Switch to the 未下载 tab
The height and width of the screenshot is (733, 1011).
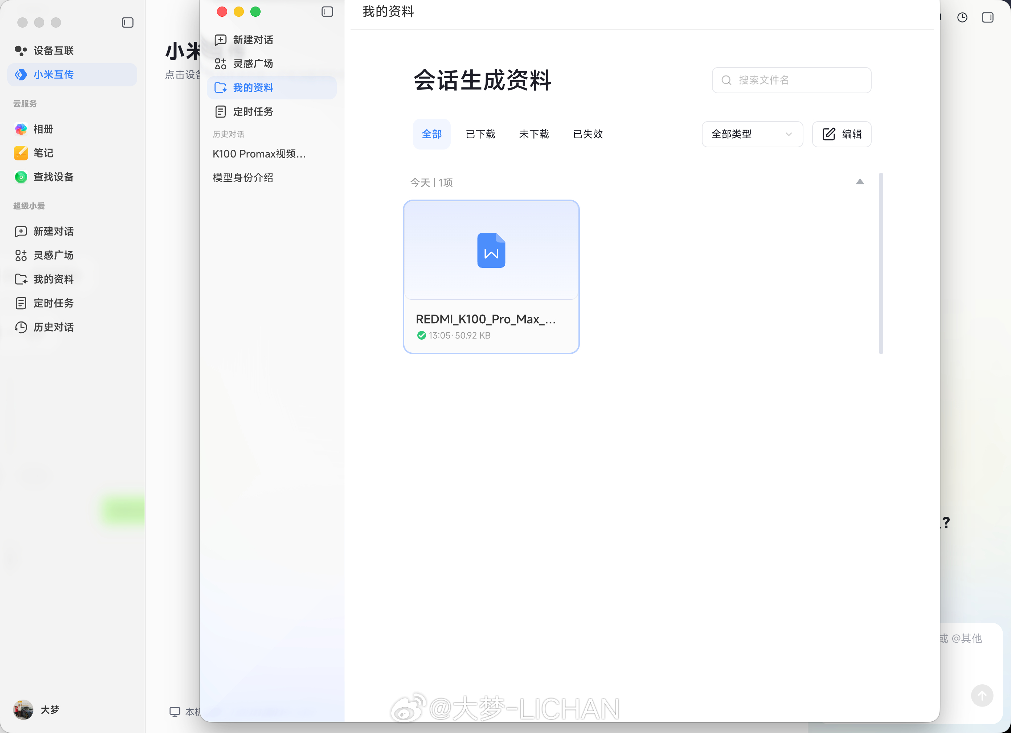534,134
